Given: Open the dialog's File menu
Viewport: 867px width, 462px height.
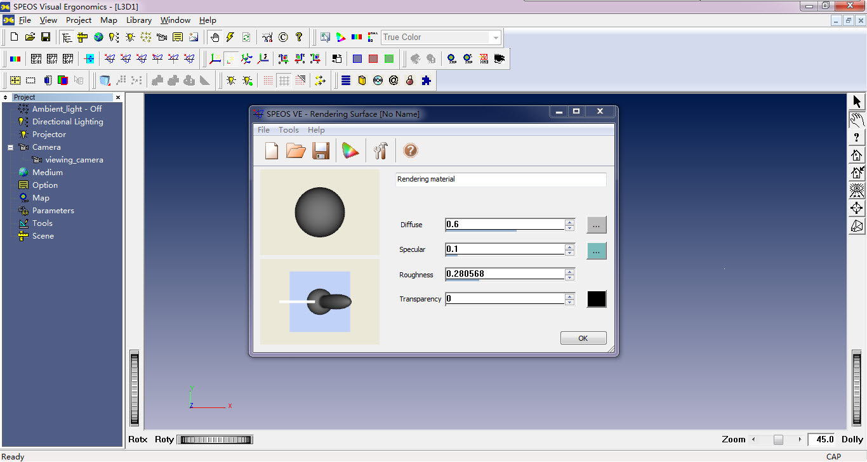Looking at the screenshot, I should tap(263, 130).
